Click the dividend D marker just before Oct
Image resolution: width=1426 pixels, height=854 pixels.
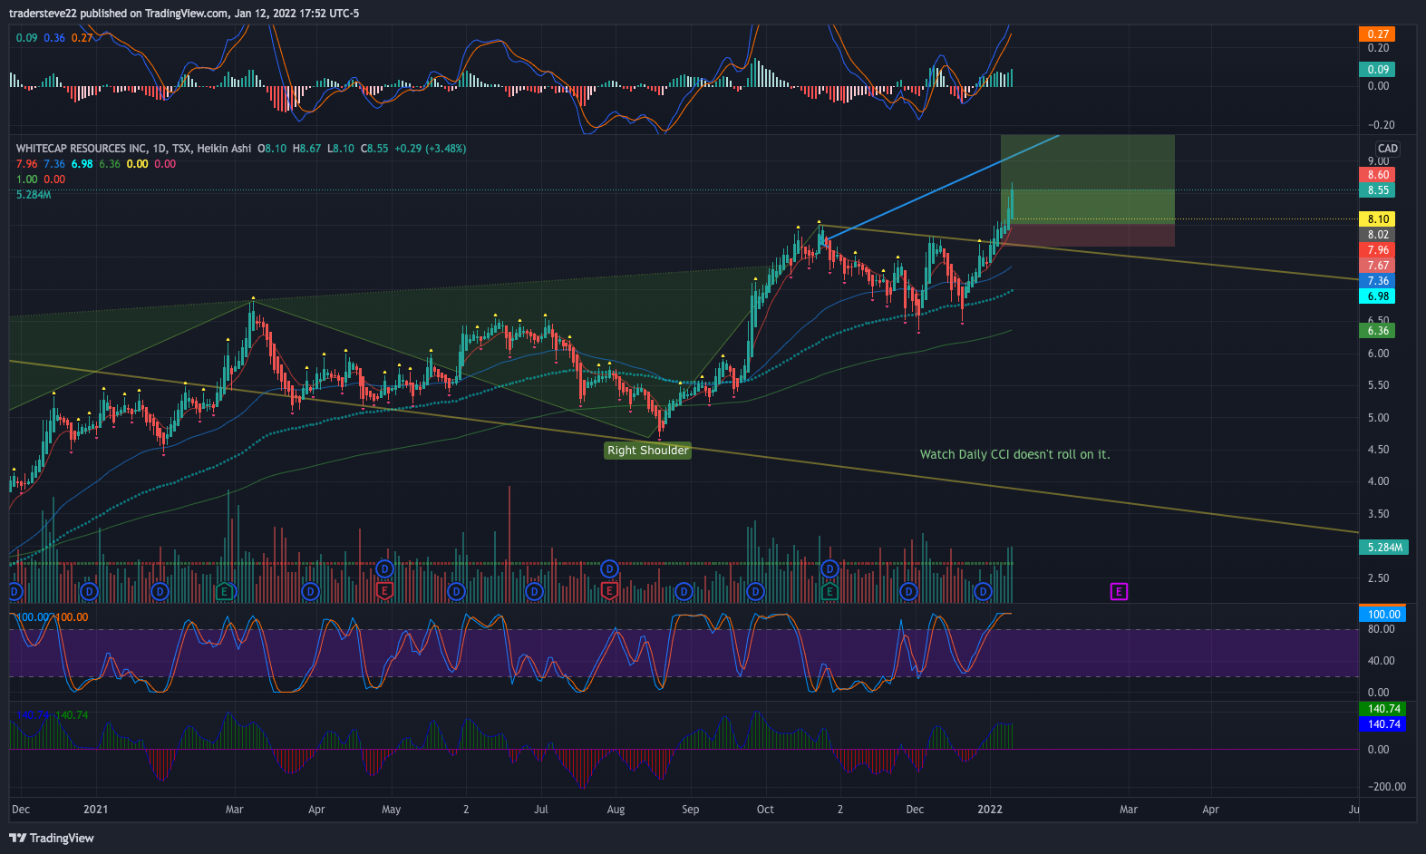click(x=755, y=592)
